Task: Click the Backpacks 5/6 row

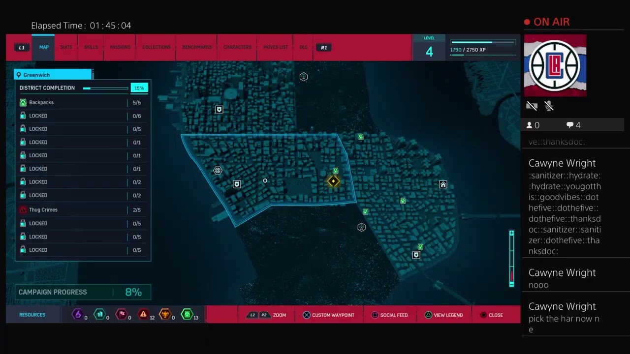Action: pyautogui.click(x=83, y=102)
